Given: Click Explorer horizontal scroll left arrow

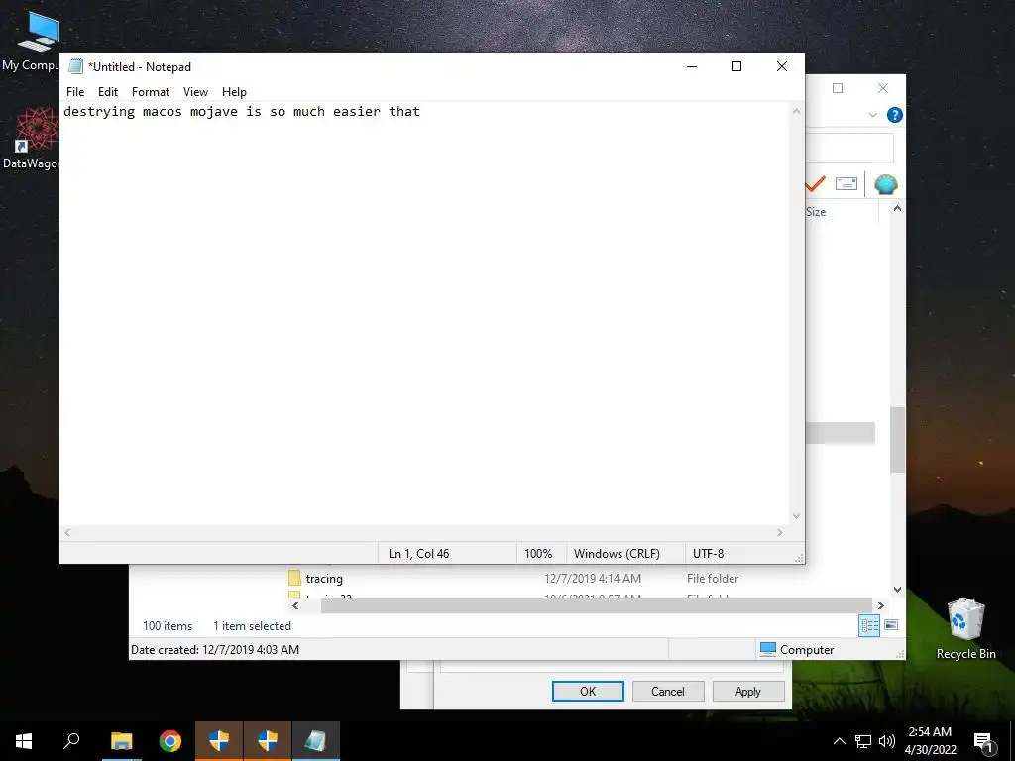Looking at the screenshot, I should coord(295,605).
